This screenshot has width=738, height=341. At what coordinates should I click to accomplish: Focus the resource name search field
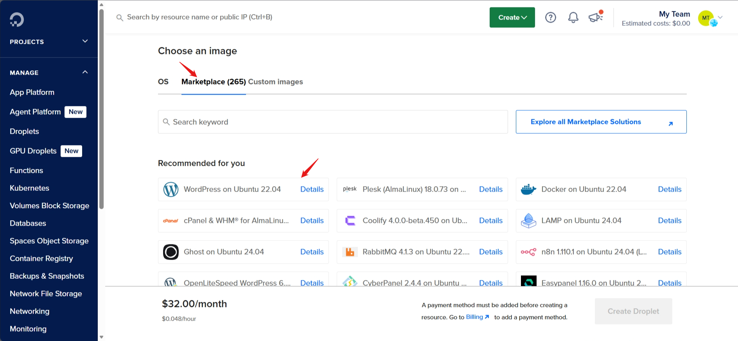tap(199, 17)
